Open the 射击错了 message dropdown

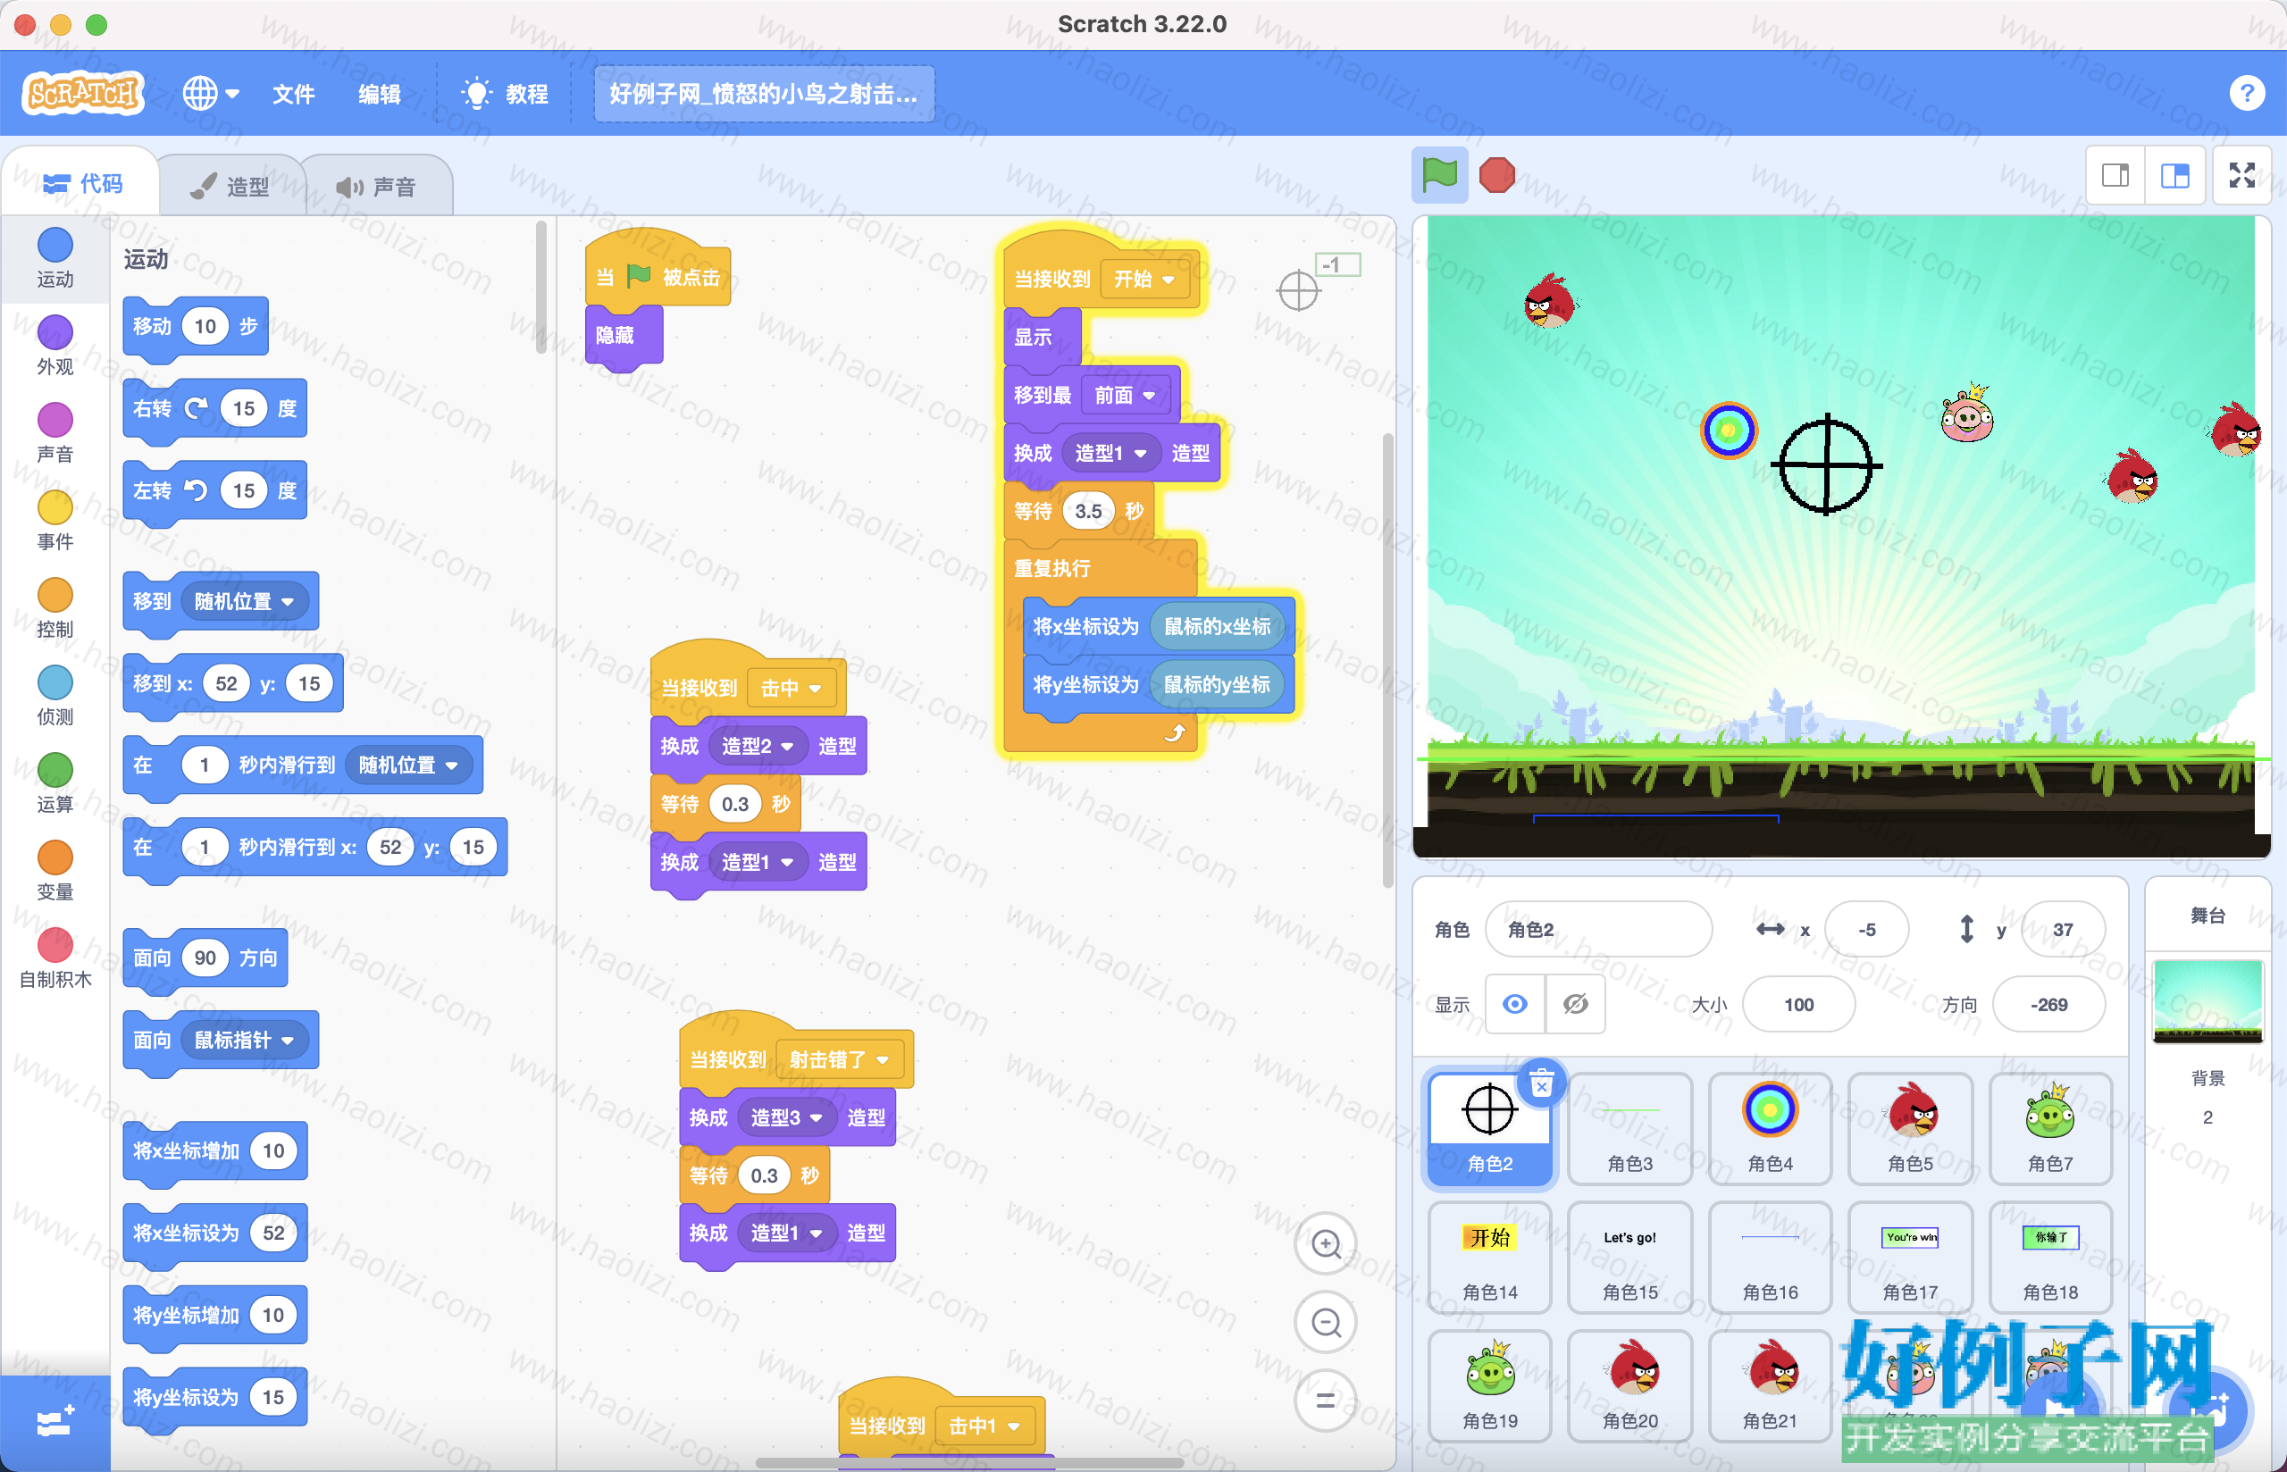tap(839, 1059)
